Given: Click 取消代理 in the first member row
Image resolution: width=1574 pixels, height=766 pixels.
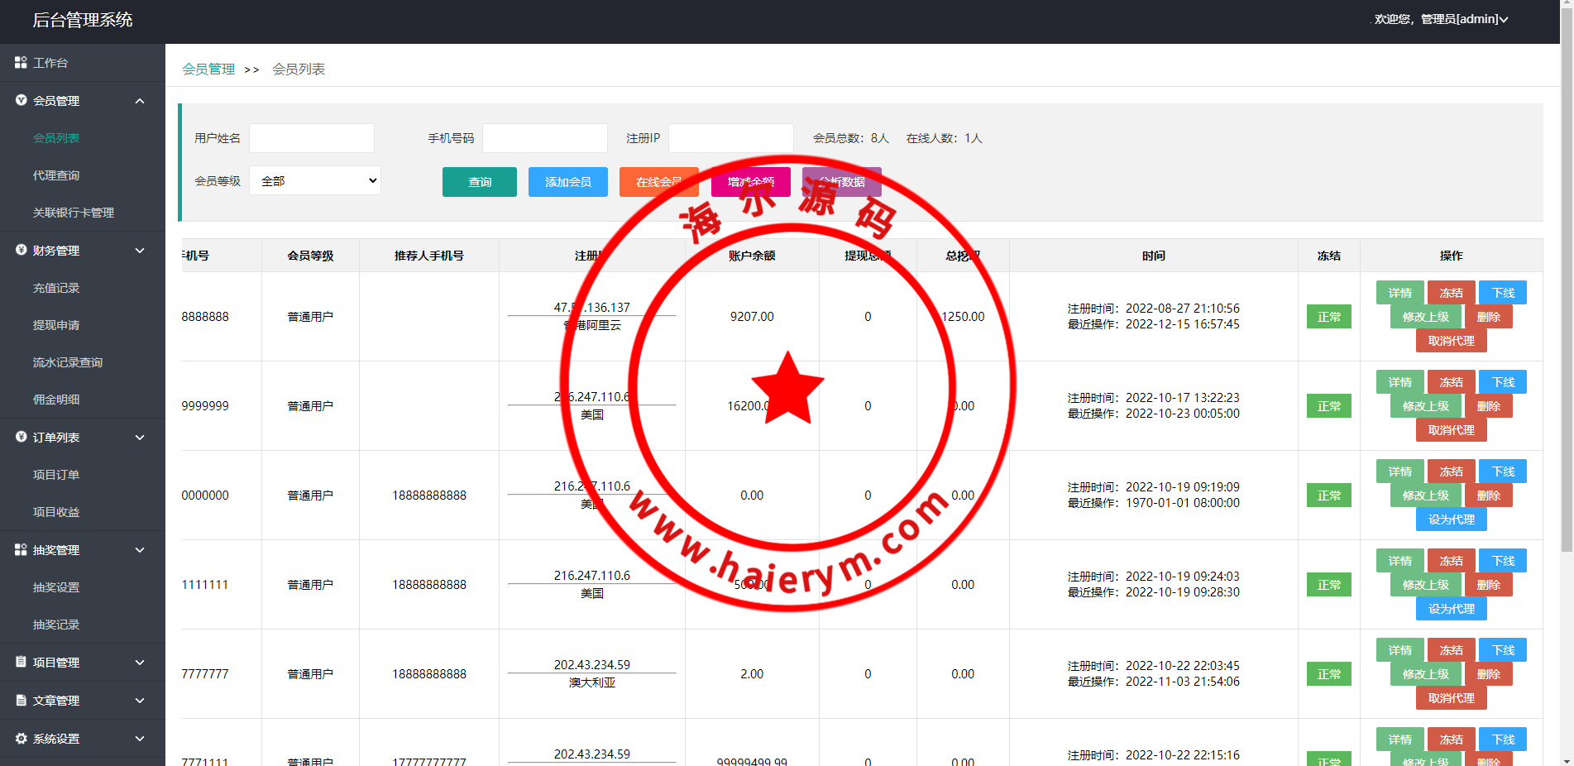Looking at the screenshot, I should click(1451, 341).
